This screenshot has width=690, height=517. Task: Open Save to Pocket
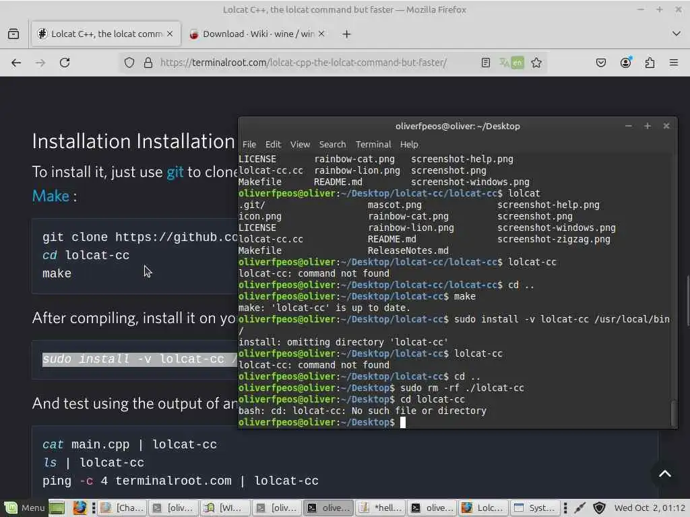point(600,63)
